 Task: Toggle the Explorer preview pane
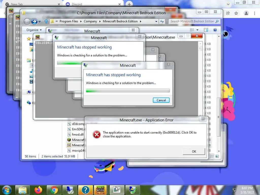206,30
